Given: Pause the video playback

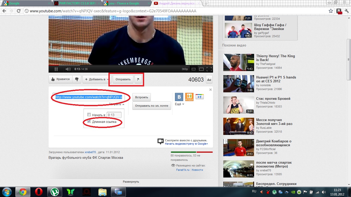Looking at the screenshot, I should (56, 69).
